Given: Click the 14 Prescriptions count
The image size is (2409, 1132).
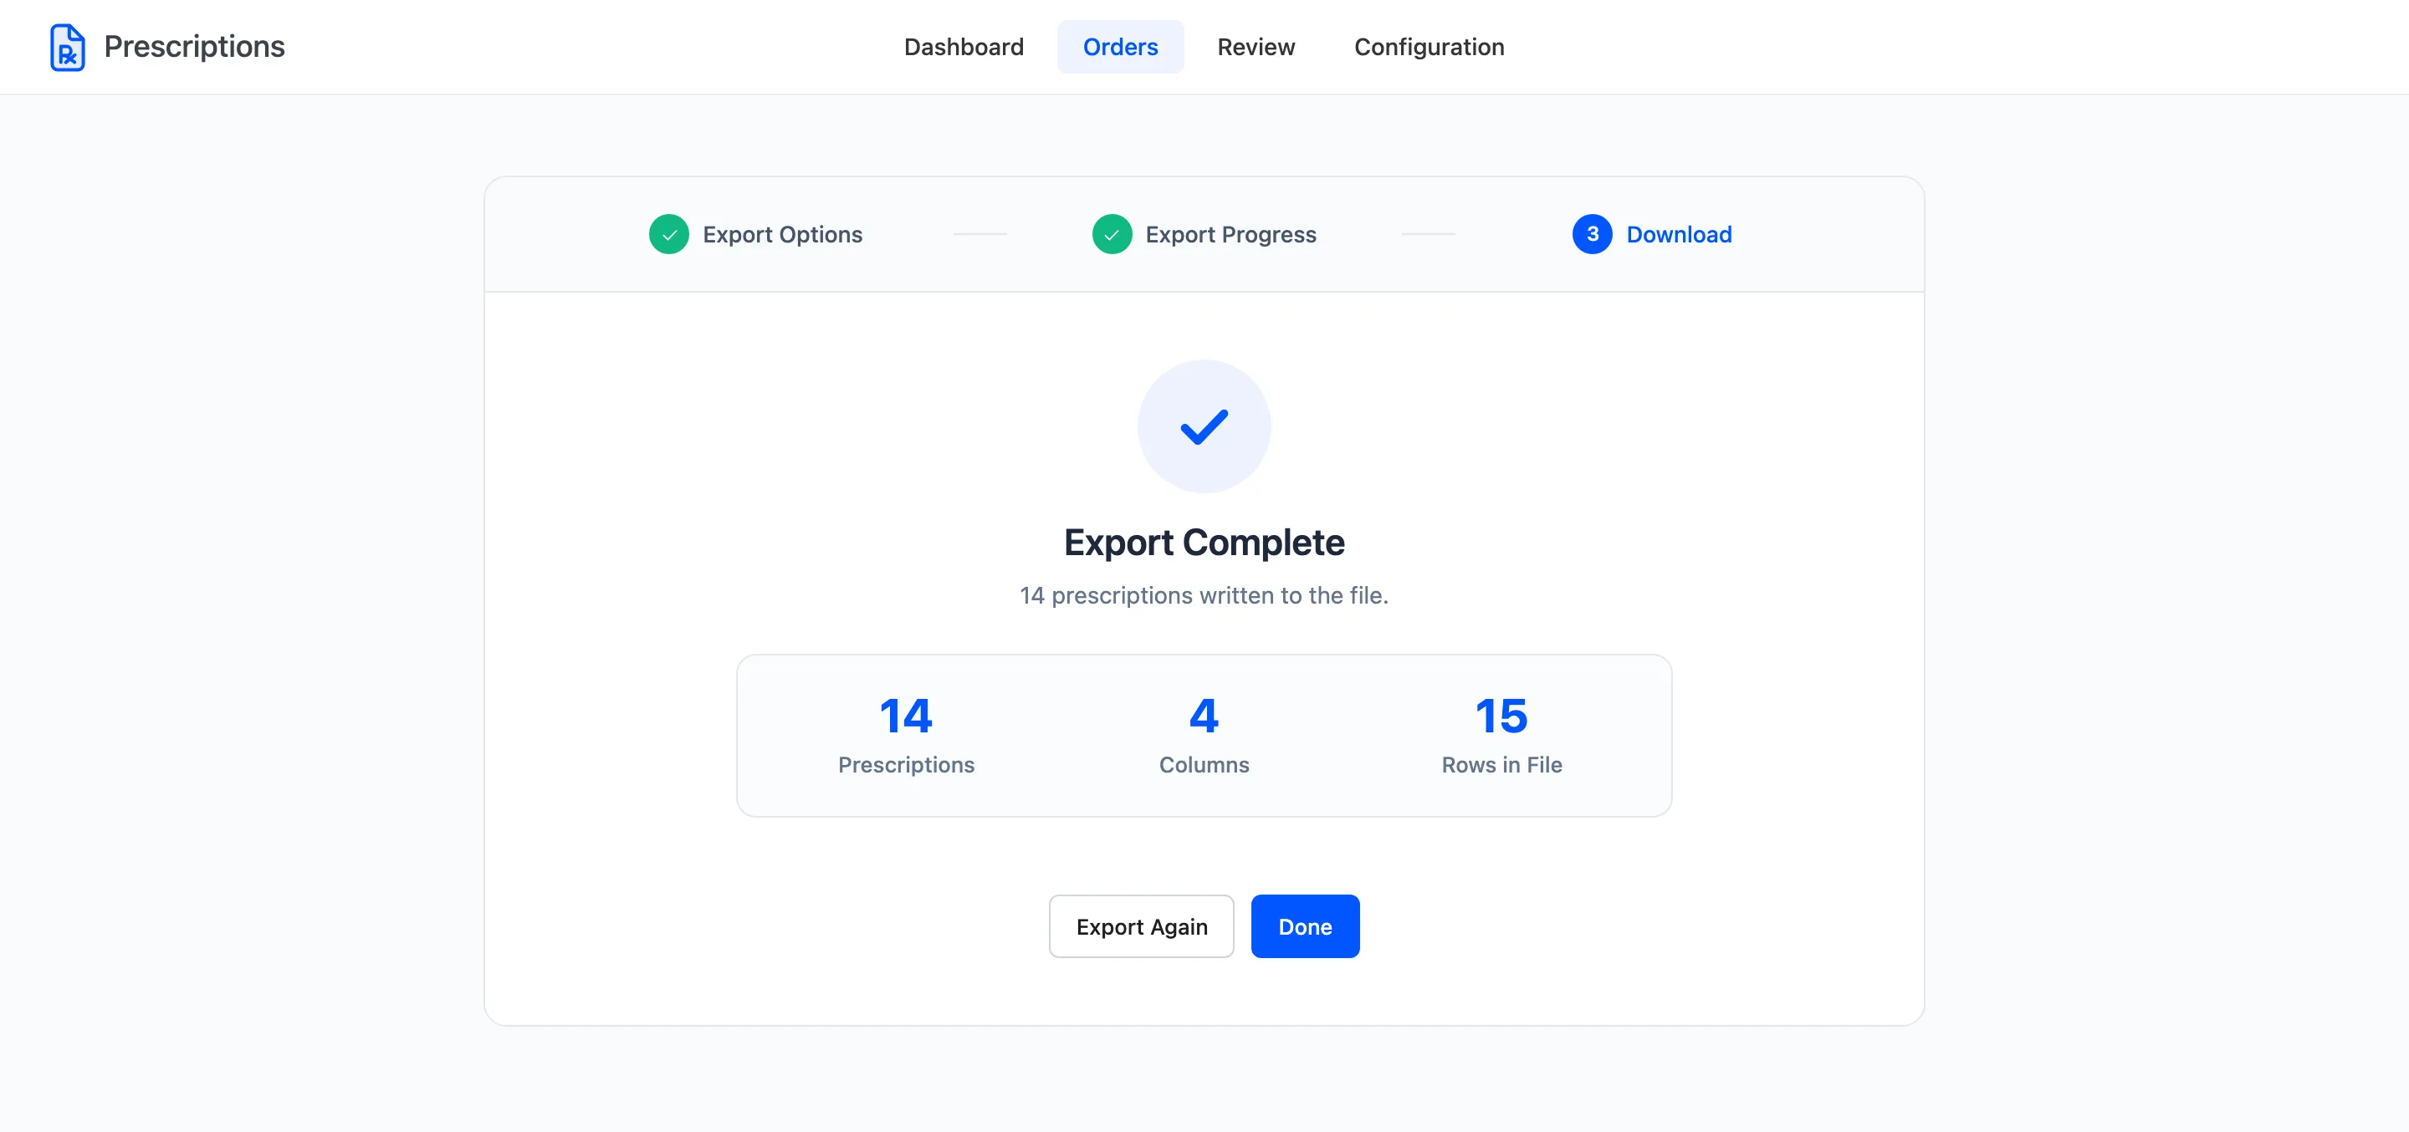Looking at the screenshot, I should click(905, 716).
